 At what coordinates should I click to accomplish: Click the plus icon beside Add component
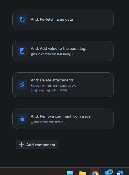coord(22,145)
